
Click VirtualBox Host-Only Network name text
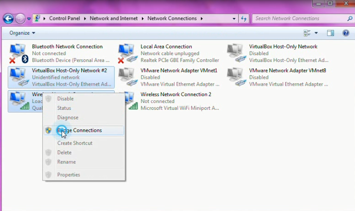tap(283, 46)
